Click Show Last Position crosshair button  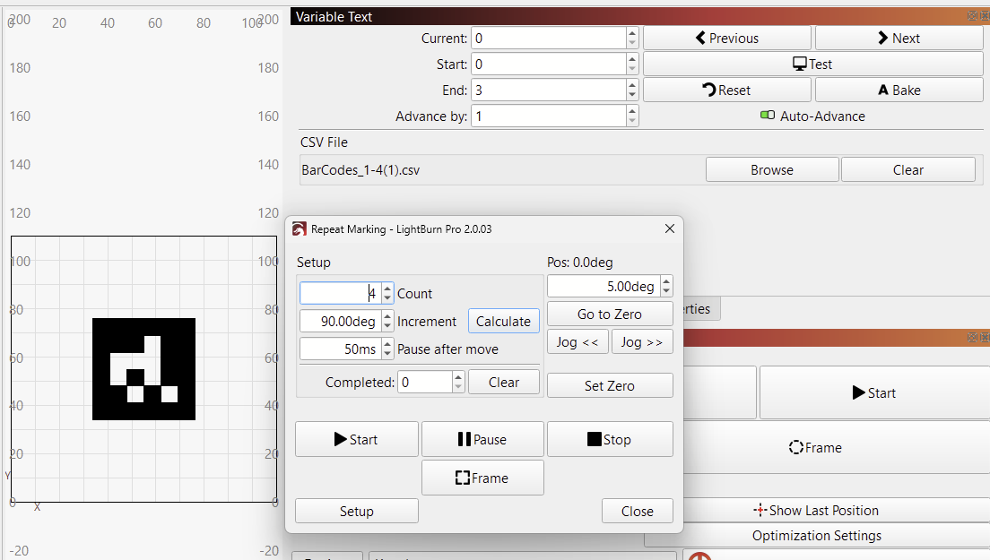816,510
